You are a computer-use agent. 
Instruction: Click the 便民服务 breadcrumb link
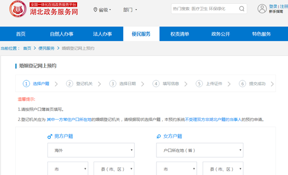pyautogui.click(x=47, y=48)
